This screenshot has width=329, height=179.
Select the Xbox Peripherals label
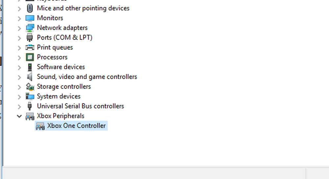coord(61,116)
